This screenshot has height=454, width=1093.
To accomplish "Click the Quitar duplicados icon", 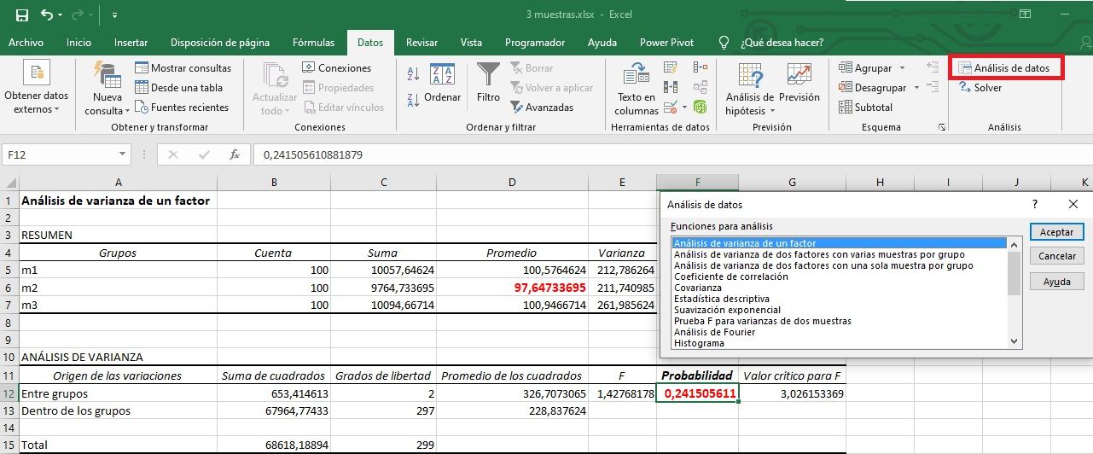I will 671,87.
